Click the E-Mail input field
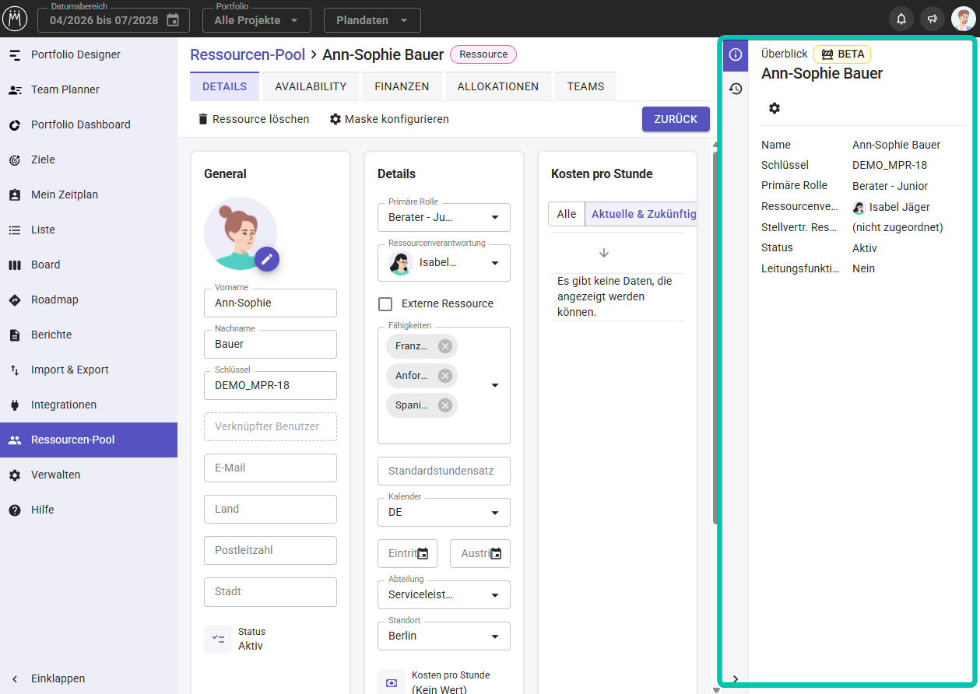The height and width of the screenshot is (694, 980). pos(270,468)
